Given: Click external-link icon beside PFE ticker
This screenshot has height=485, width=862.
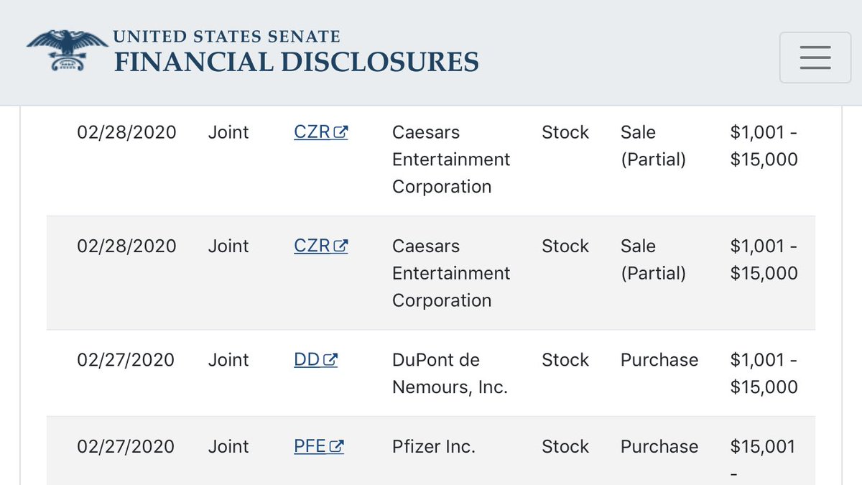Looking at the screenshot, I should (336, 447).
